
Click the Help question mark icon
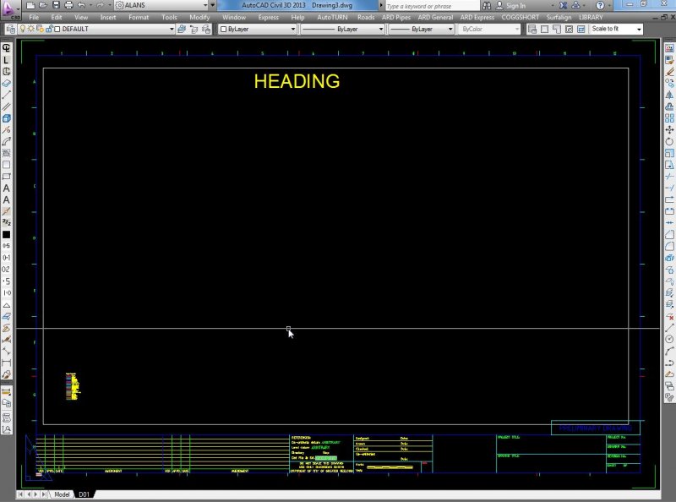pos(600,6)
